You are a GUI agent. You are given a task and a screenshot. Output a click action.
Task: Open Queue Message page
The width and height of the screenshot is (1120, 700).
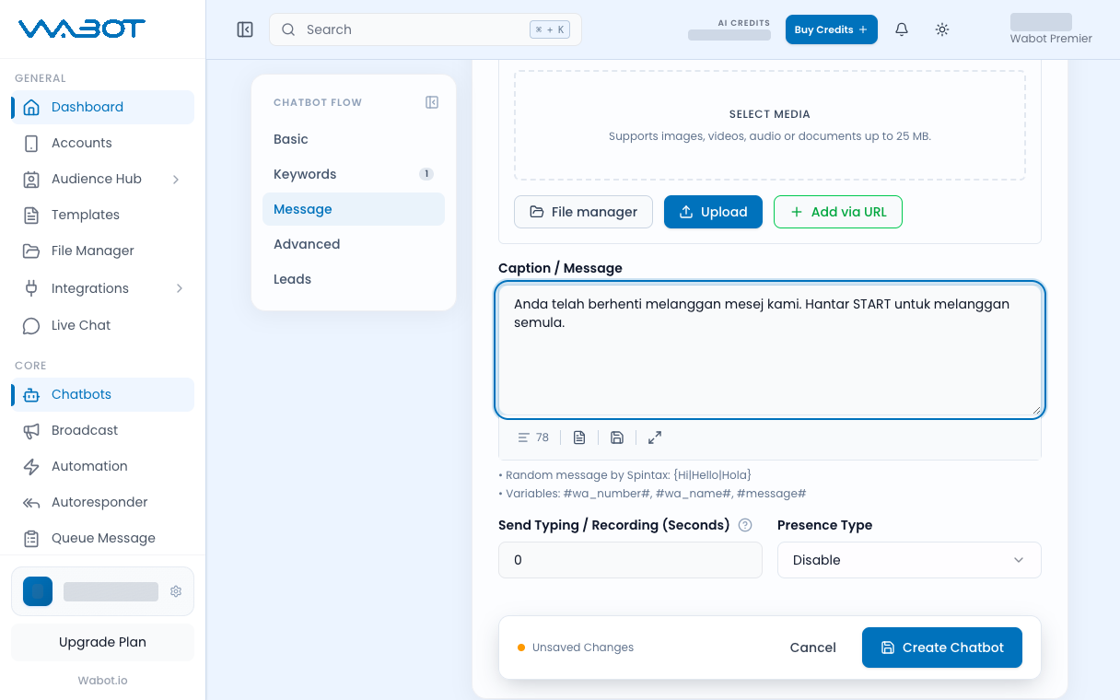pos(103,538)
